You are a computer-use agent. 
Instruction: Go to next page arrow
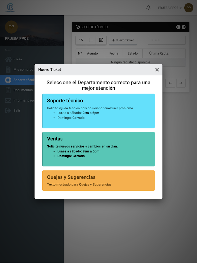(181, 83)
